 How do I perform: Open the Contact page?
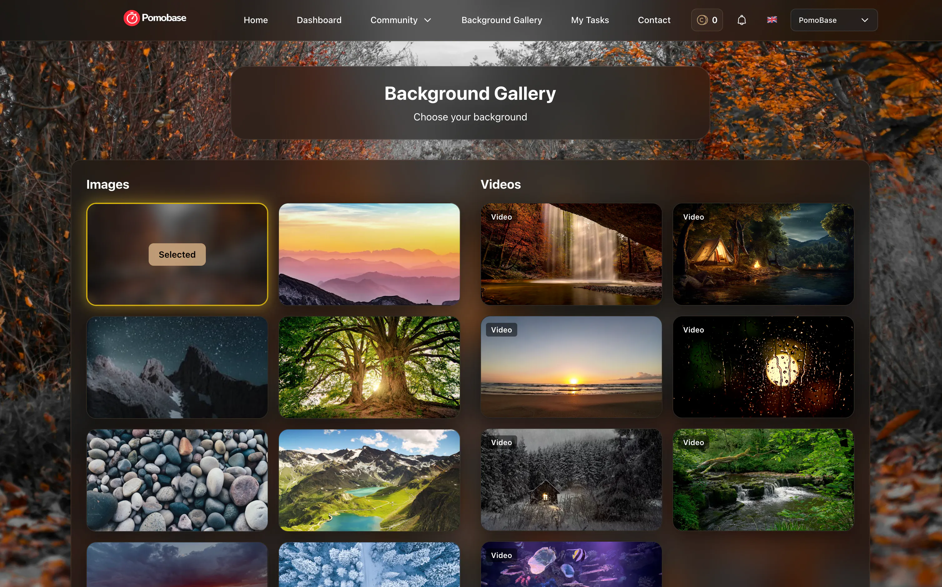pyautogui.click(x=654, y=20)
